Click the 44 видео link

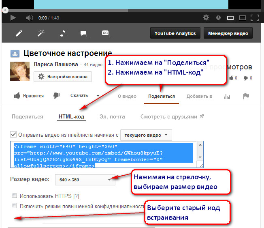[x=93, y=65]
